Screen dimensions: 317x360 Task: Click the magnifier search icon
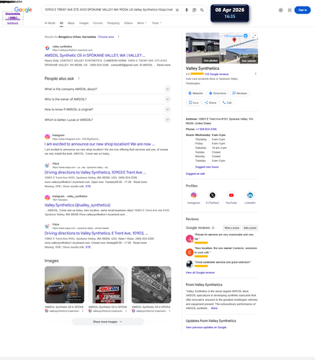202,10
